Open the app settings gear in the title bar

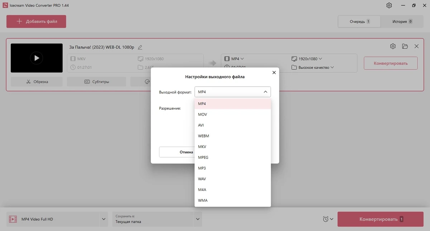click(x=389, y=5)
